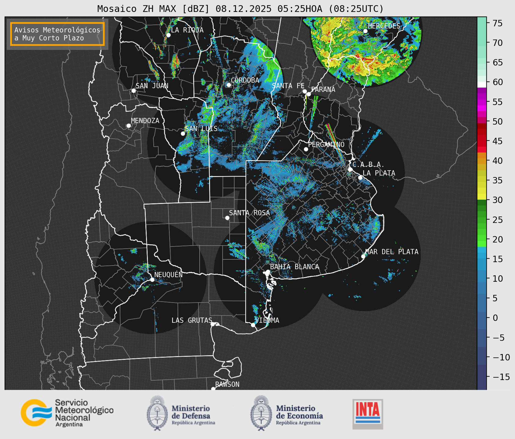
Task: Click the Ministerio de Defensa crest
Action: click(157, 413)
